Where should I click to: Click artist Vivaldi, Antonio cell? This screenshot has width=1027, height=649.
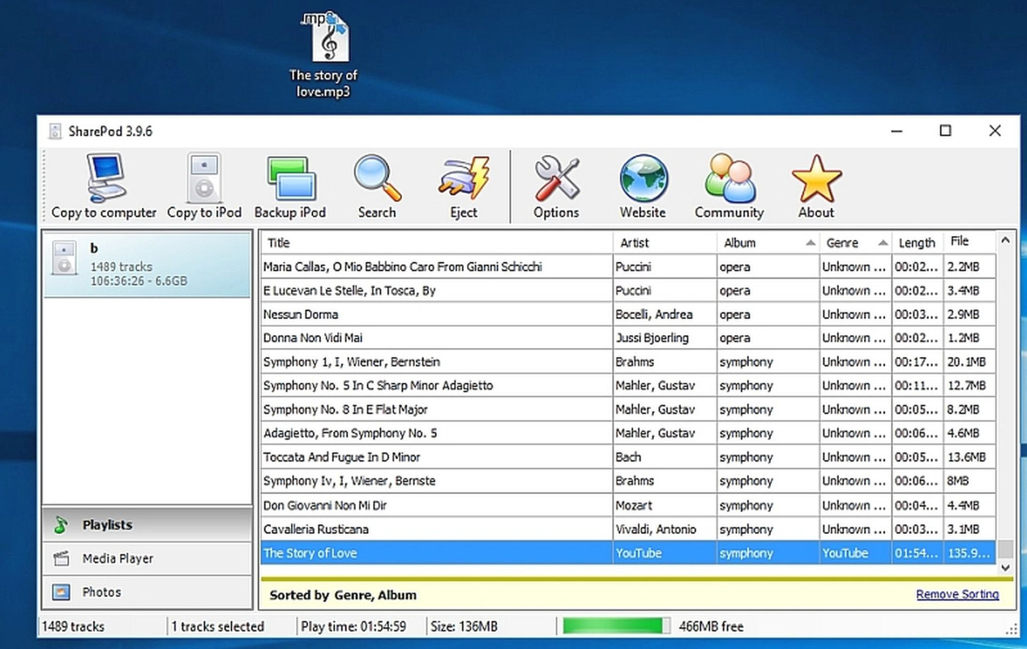[x=665, y=529]
